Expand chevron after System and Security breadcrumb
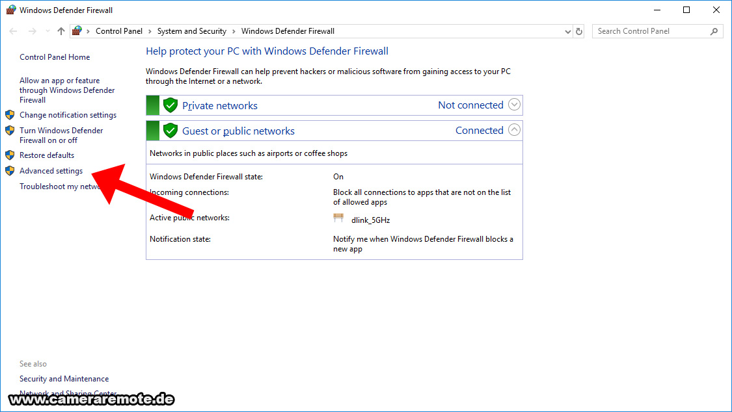This screenshot has width=732, height=412. tap(234, 31)
